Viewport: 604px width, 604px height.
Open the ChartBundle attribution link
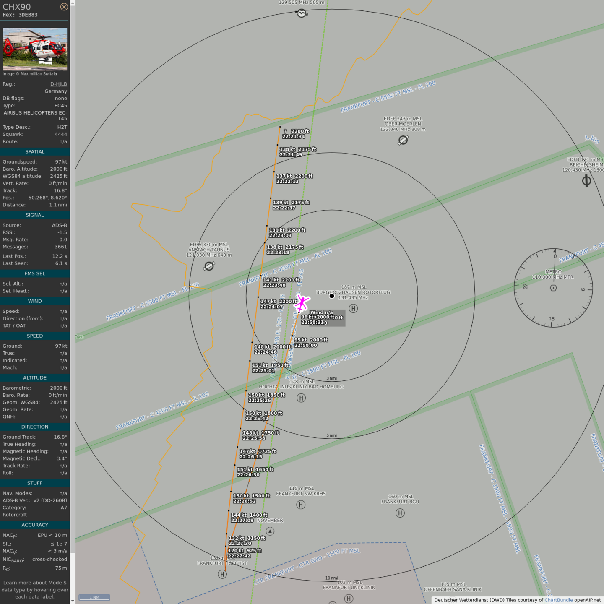click(x=558, y=600)
